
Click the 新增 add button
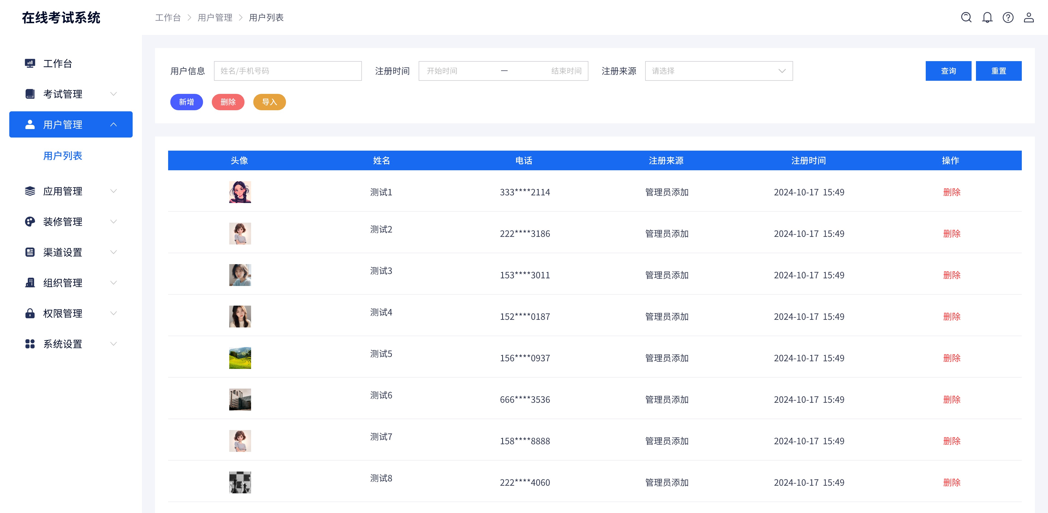(186, 102)
